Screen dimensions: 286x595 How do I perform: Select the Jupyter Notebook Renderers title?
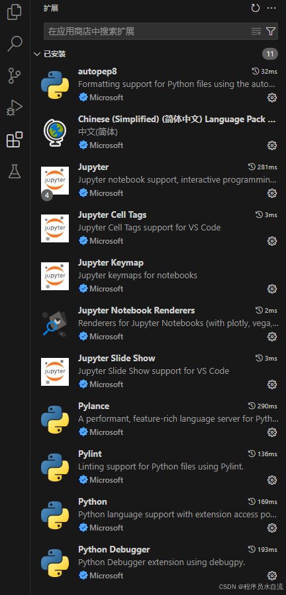[136, 310]
